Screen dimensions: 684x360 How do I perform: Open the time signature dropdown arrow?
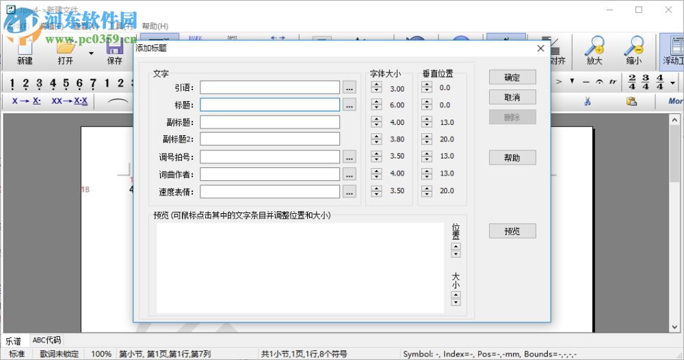click(672, 83)
